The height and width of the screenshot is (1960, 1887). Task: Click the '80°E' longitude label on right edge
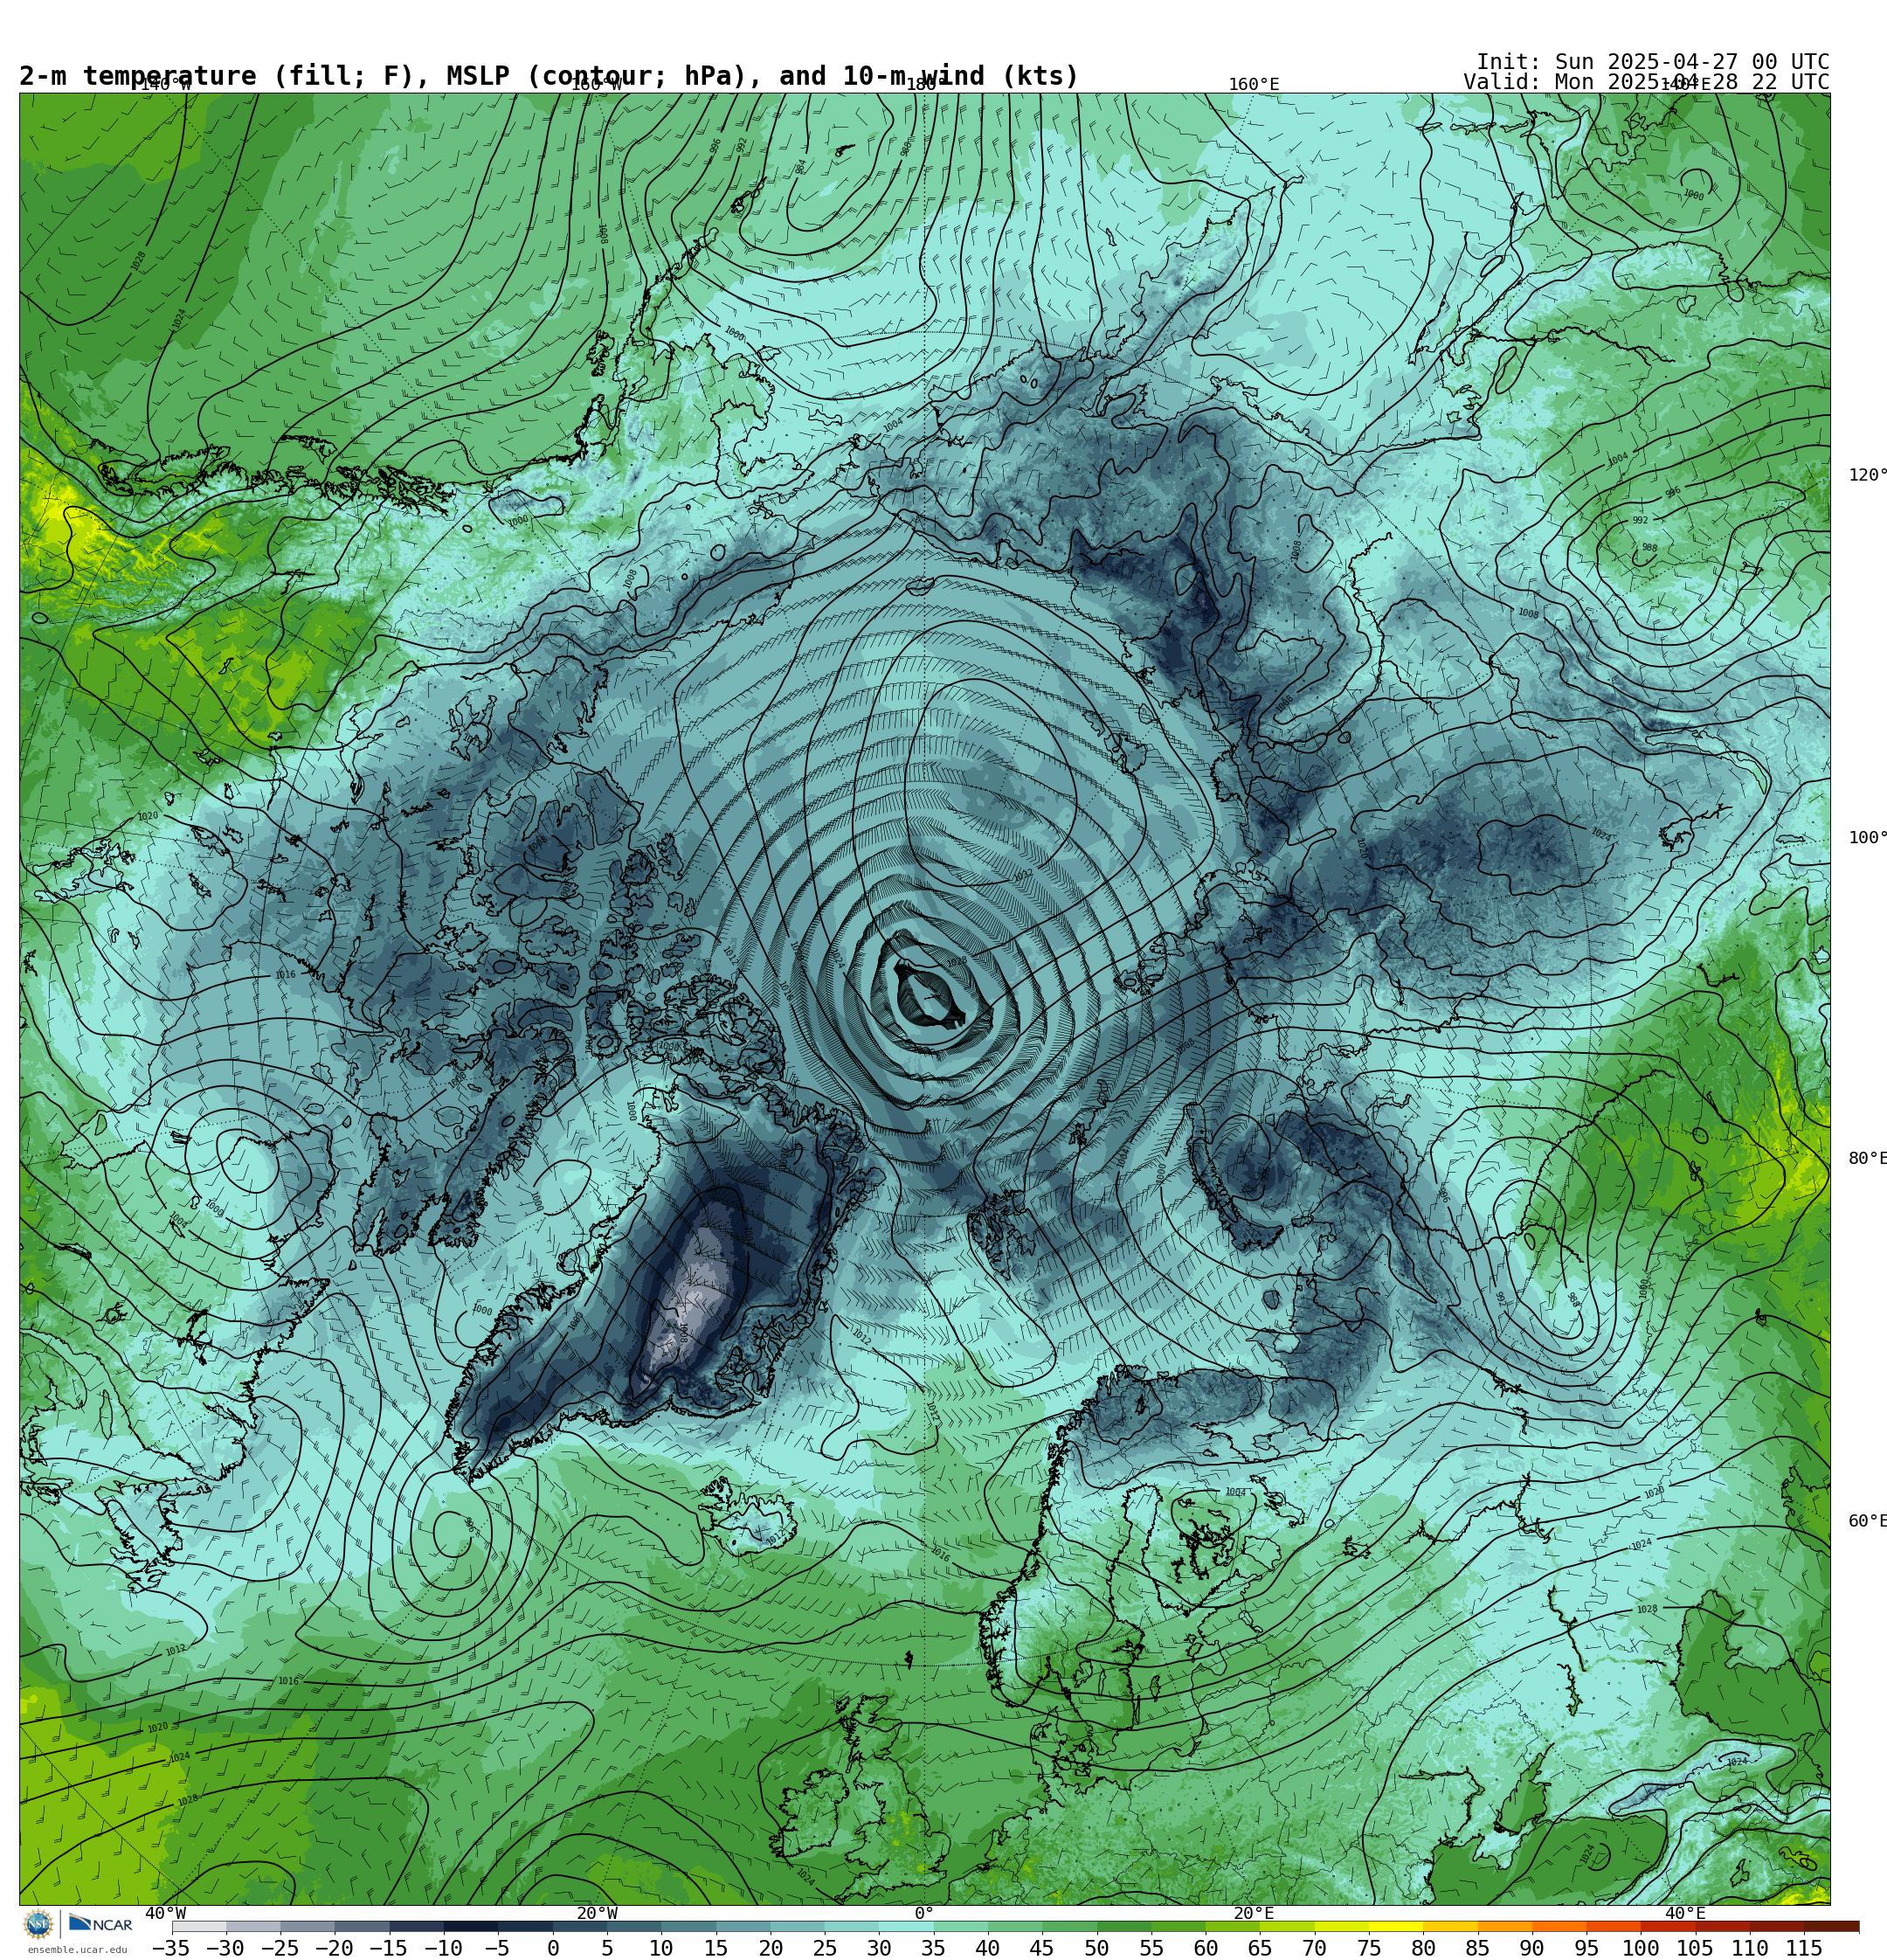[1867, 1158]
